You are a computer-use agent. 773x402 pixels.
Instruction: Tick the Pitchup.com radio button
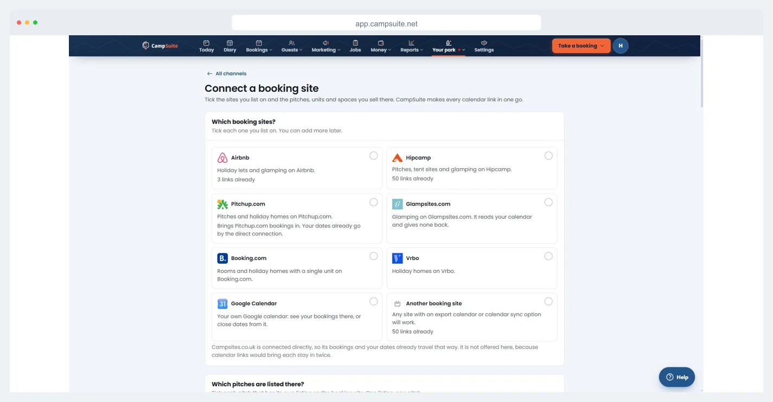click(374, 202)
